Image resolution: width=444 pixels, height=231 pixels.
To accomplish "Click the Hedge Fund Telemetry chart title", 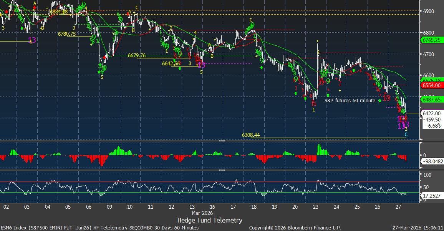I will (210, 220).
